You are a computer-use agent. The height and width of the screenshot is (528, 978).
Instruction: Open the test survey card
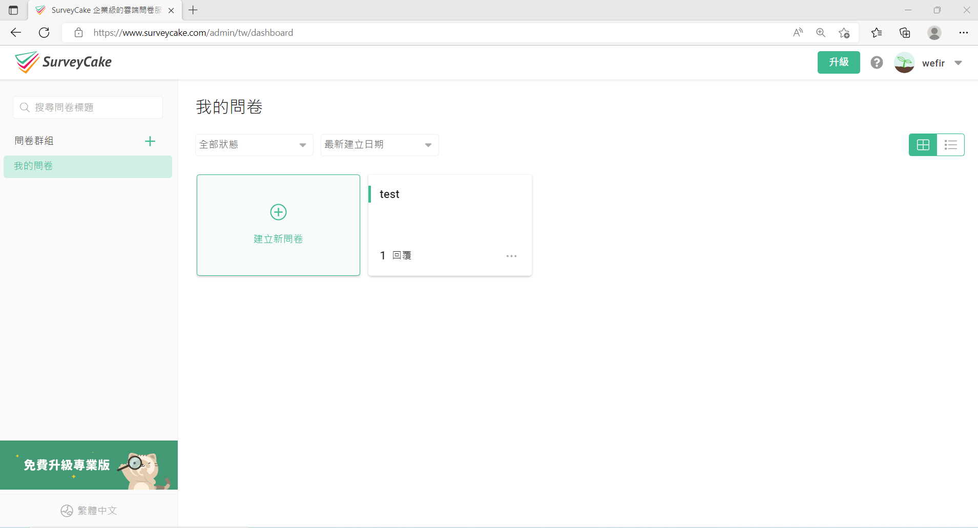450,225
